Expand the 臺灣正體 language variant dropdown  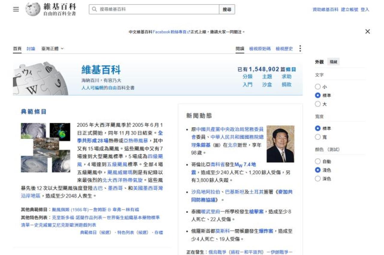[x=52, y=49]
